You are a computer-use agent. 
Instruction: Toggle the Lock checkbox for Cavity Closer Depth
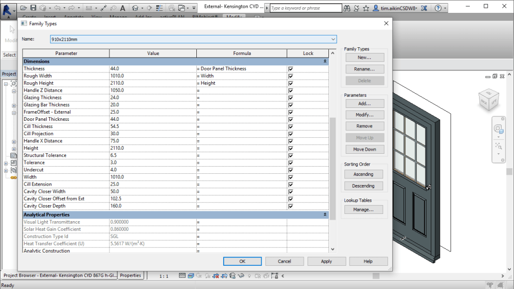point(291,206)
